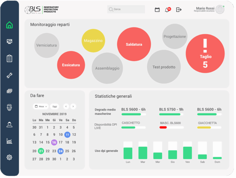
Task: Select the Progettazione department bubble
Action: (x=175, y=37)
